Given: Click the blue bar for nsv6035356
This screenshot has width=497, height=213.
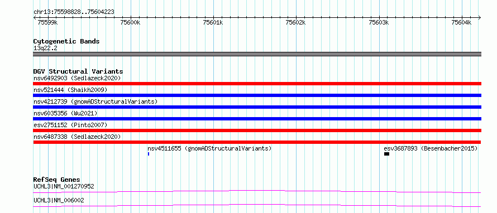Looking at the screenshot, I should pos(257,119).
